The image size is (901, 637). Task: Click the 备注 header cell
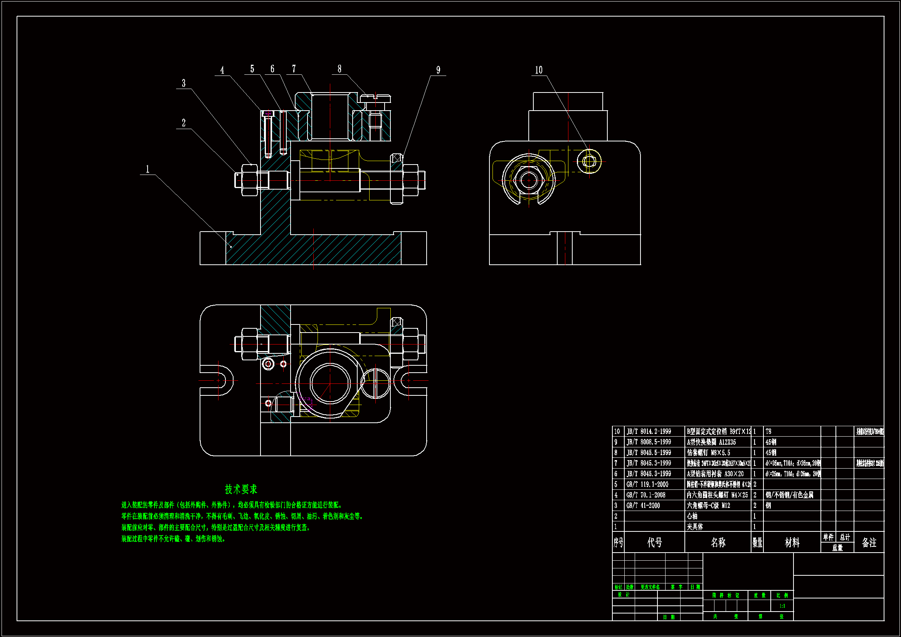(x=869, y=543)
